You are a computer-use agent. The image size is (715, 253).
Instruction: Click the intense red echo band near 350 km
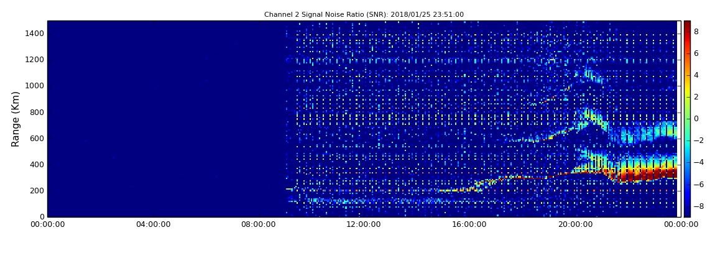[647, 174]
